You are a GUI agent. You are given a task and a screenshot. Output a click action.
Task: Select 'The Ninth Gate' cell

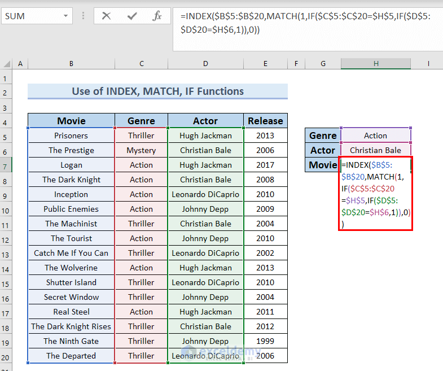point(71,341)
